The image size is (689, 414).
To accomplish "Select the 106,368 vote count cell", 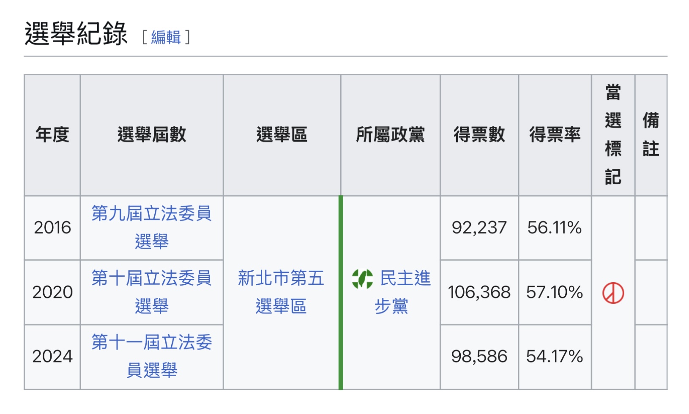I will [479, 292].
